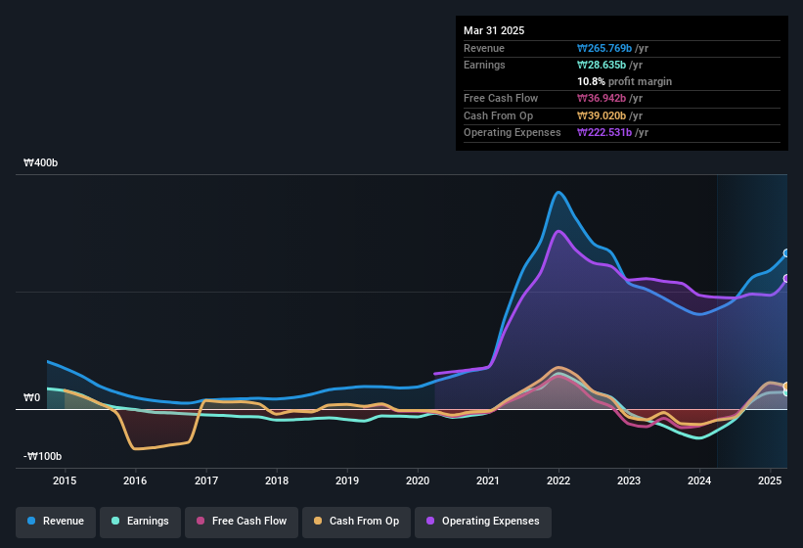Click the 10.8% profit margin text
Image resolution: width=803 pixels, height=548 pixels.
tap(624, 81)
